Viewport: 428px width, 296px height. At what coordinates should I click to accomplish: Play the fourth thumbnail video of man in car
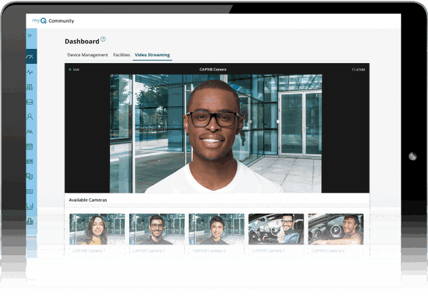pyautogui.click(x=276, y=229)
